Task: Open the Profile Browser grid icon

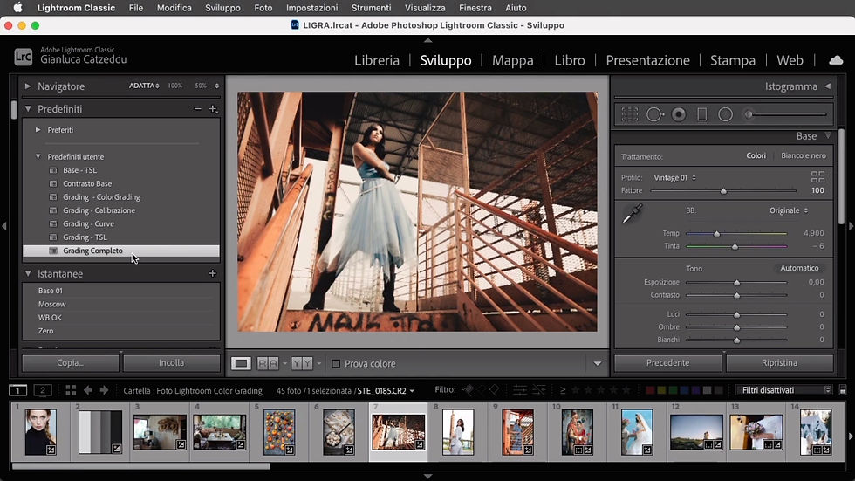Action: pos(817,176)
